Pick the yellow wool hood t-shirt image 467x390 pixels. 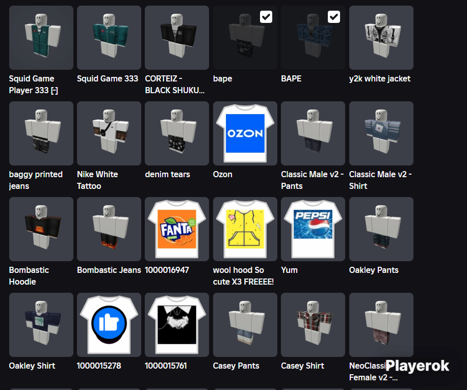pos(245,229)
